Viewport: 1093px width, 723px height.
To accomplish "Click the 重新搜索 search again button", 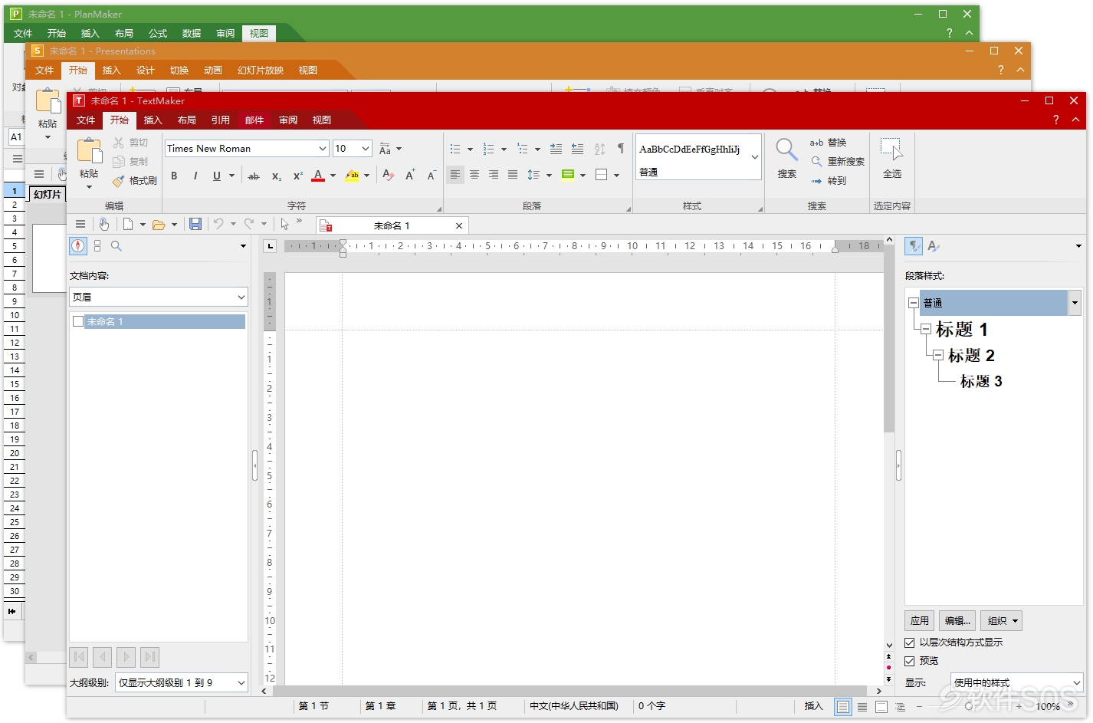I will tap(838, 162).
